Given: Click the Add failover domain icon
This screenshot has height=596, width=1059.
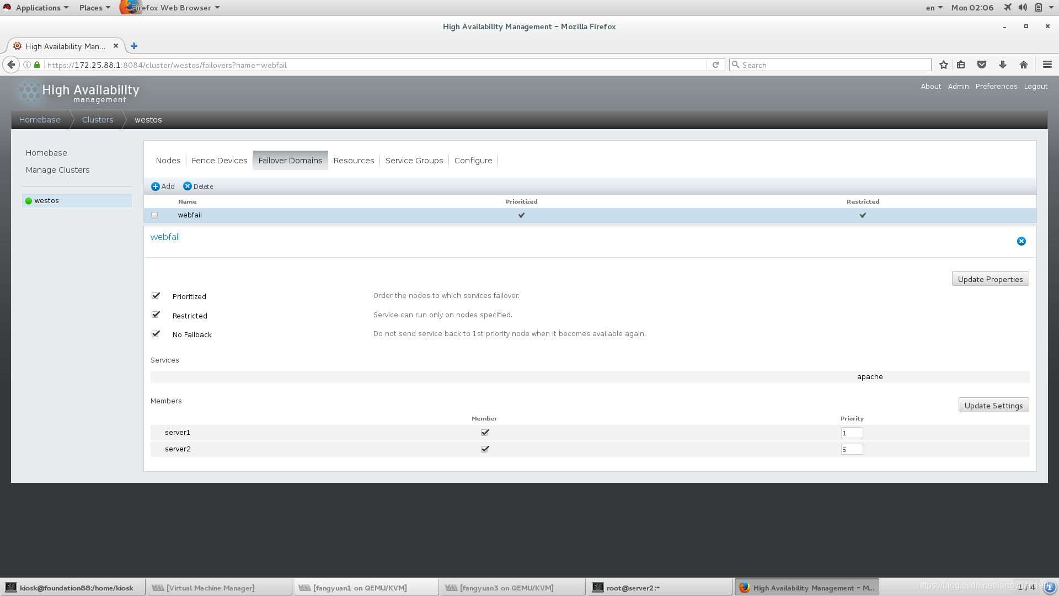Looking at the screenshot, I should point(156,187).
